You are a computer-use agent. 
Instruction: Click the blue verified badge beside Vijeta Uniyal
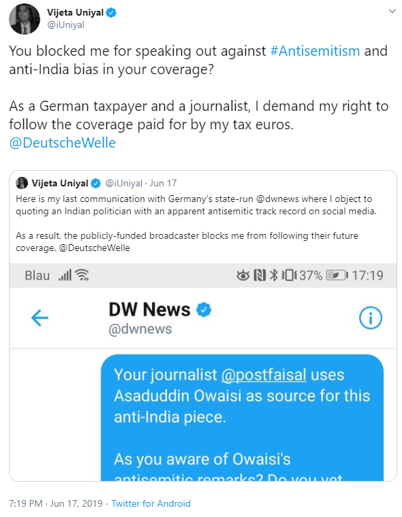111,13
